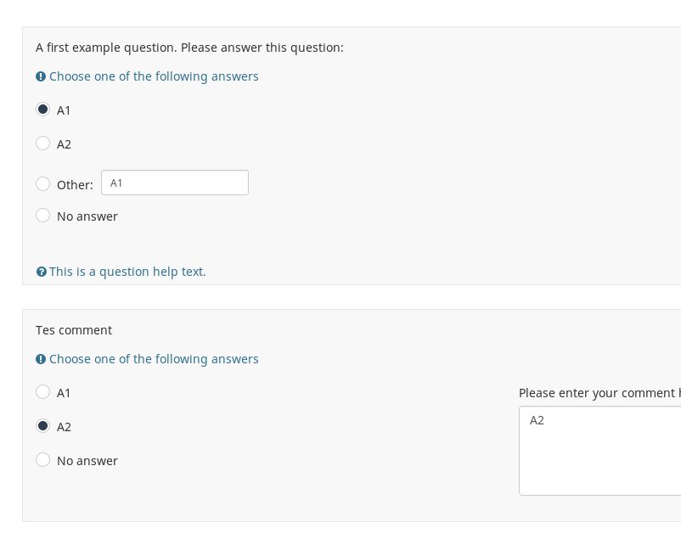
Task: Select No answer in the first example question
Action: [43, 216]
